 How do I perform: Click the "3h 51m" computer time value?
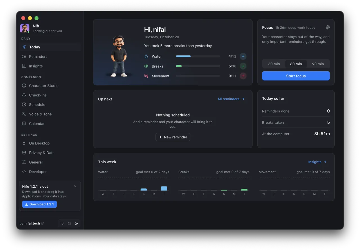pos(322,134)
